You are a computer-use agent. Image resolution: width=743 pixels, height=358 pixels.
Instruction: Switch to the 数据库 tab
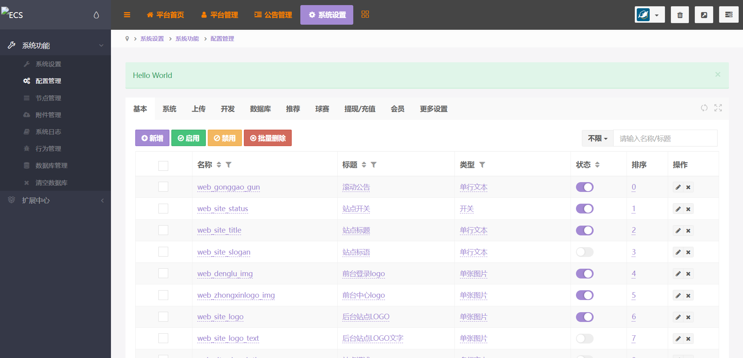click(260, 109)
